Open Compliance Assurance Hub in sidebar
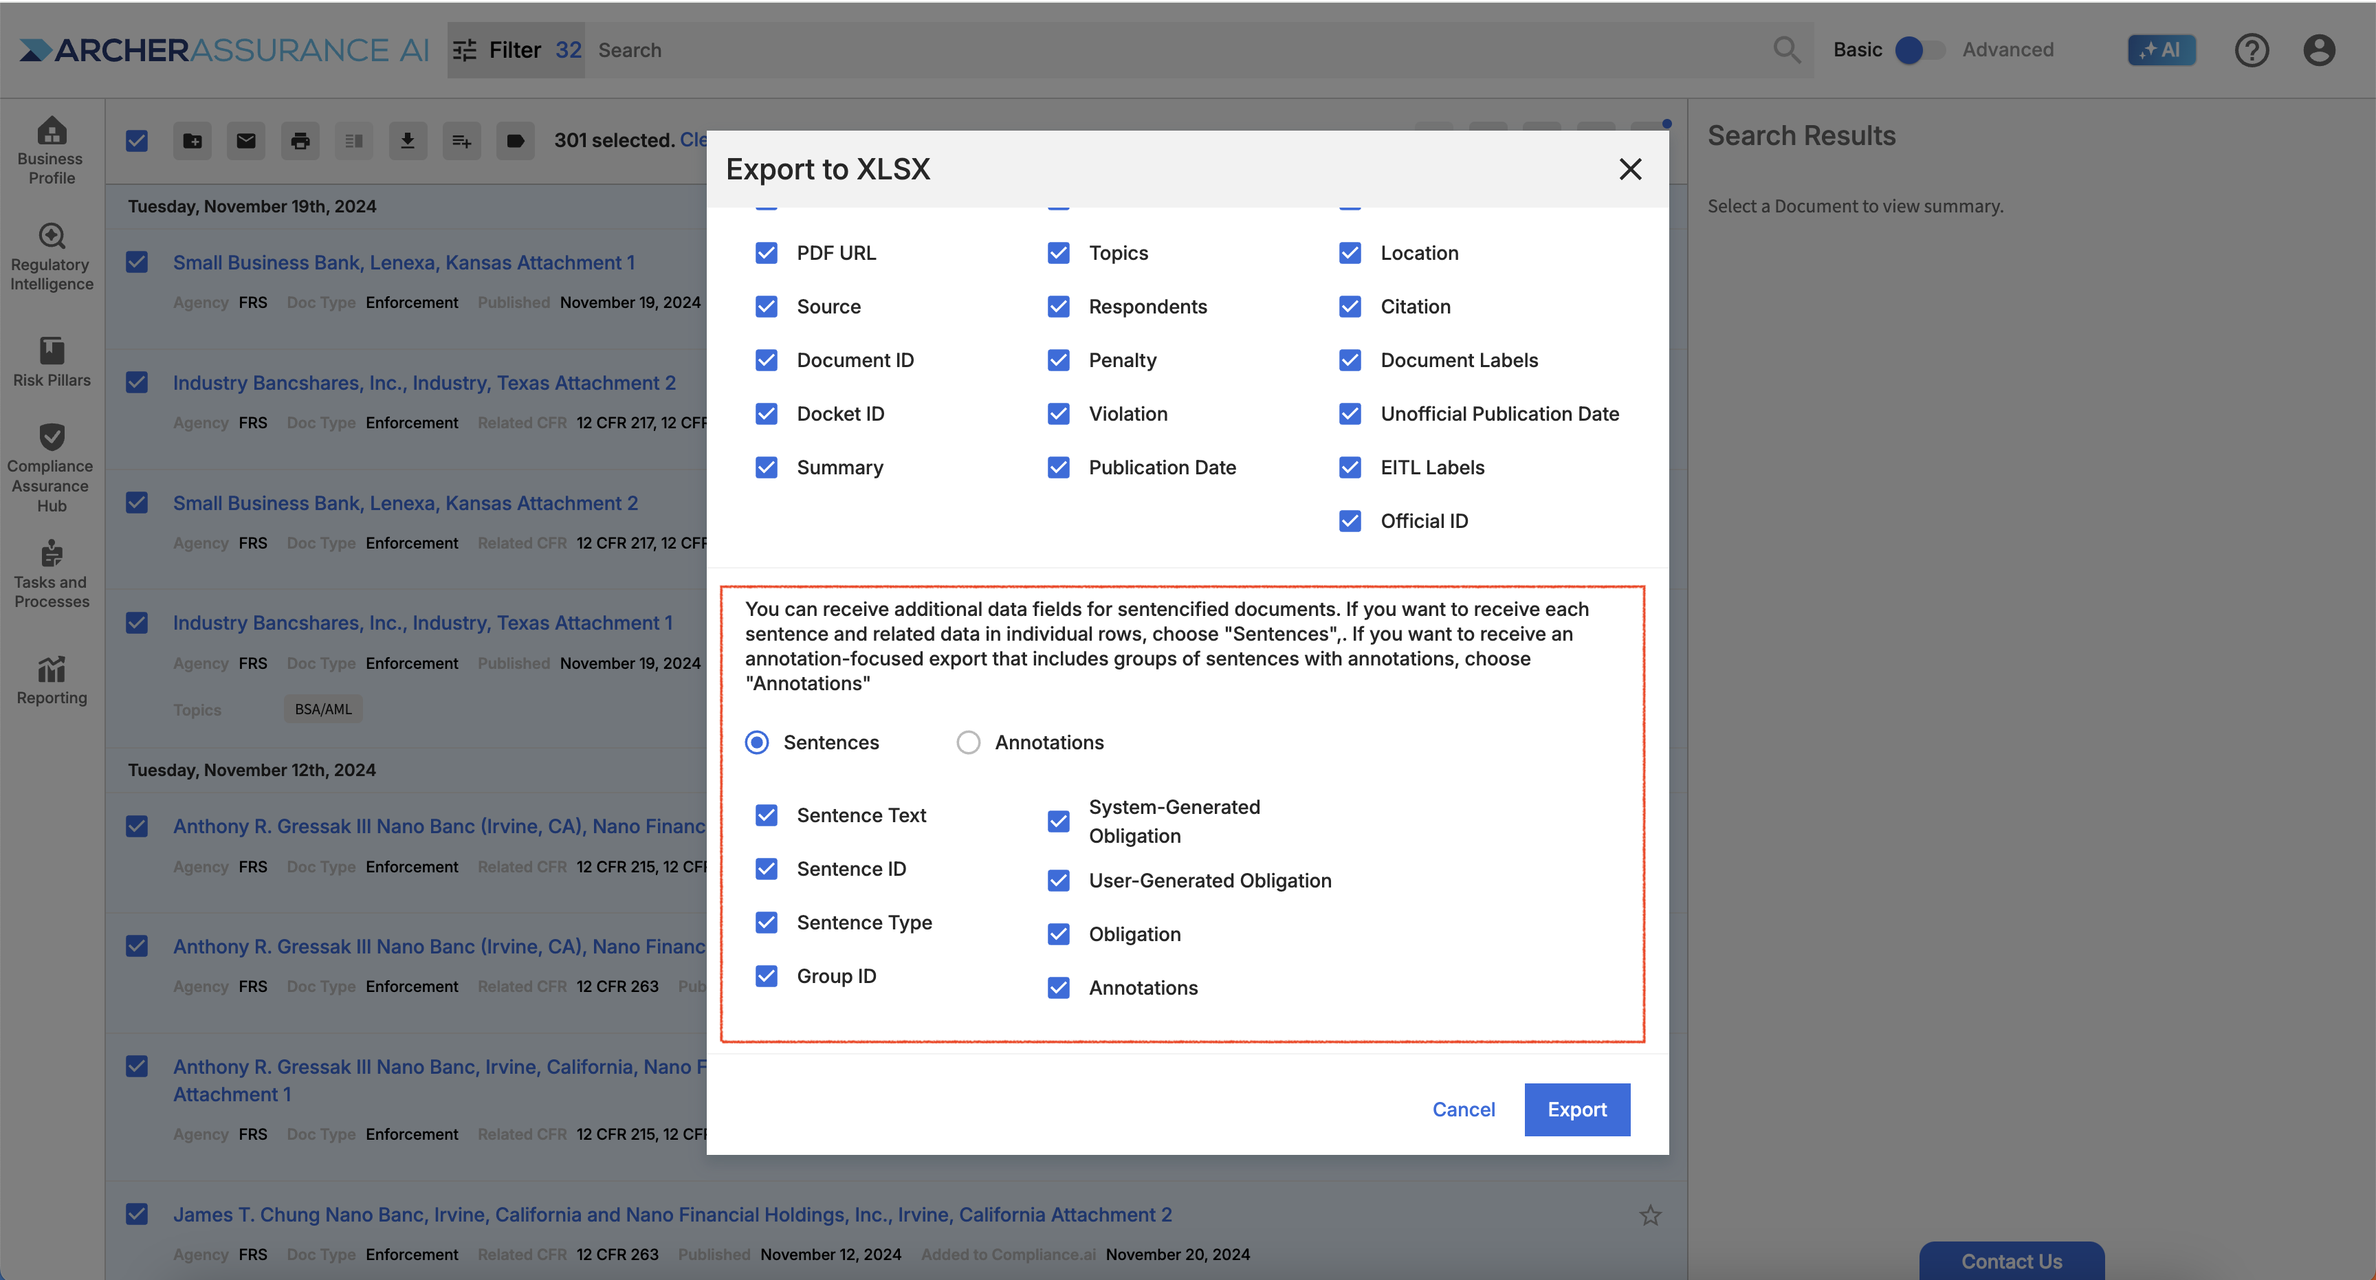The height and width of the screenshot is (1280, 2376). 52,468
